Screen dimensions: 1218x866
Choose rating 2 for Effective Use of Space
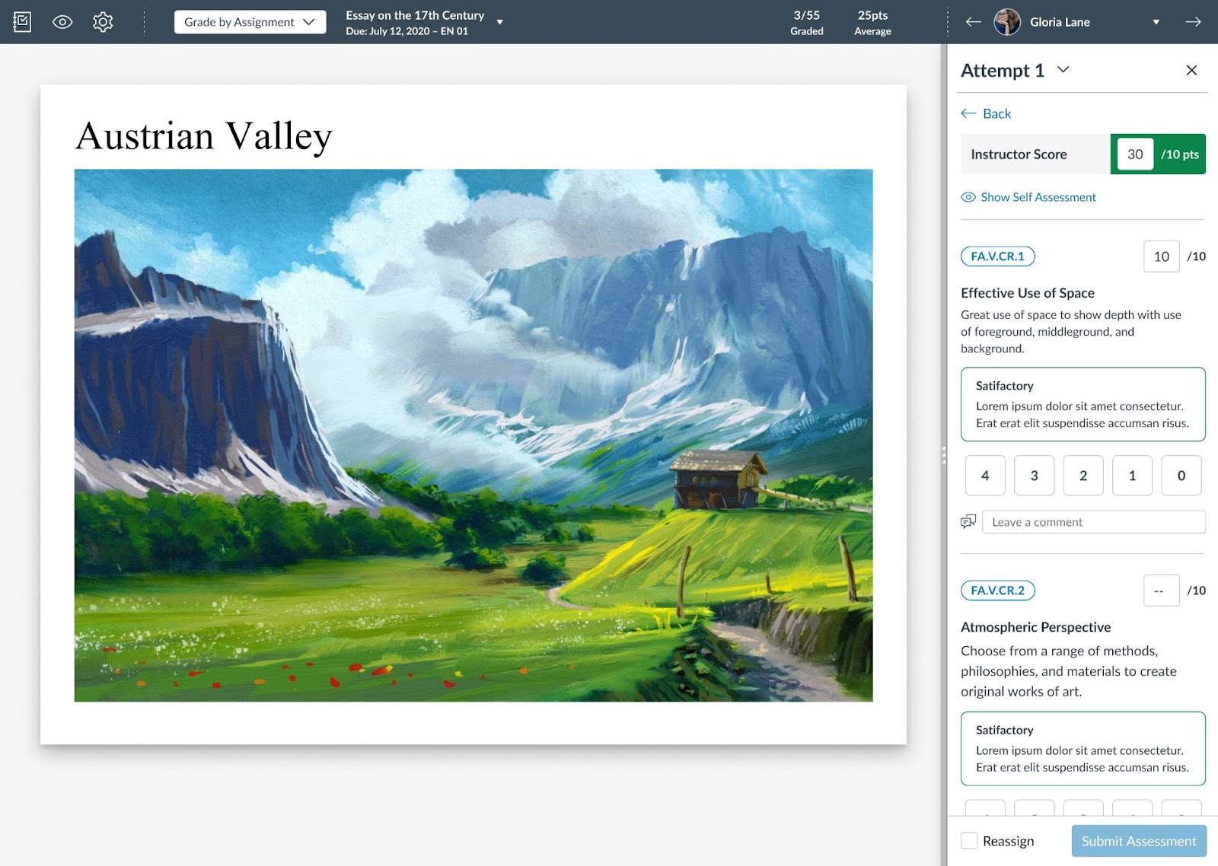pyautogui.click(x=1083, y=476)
